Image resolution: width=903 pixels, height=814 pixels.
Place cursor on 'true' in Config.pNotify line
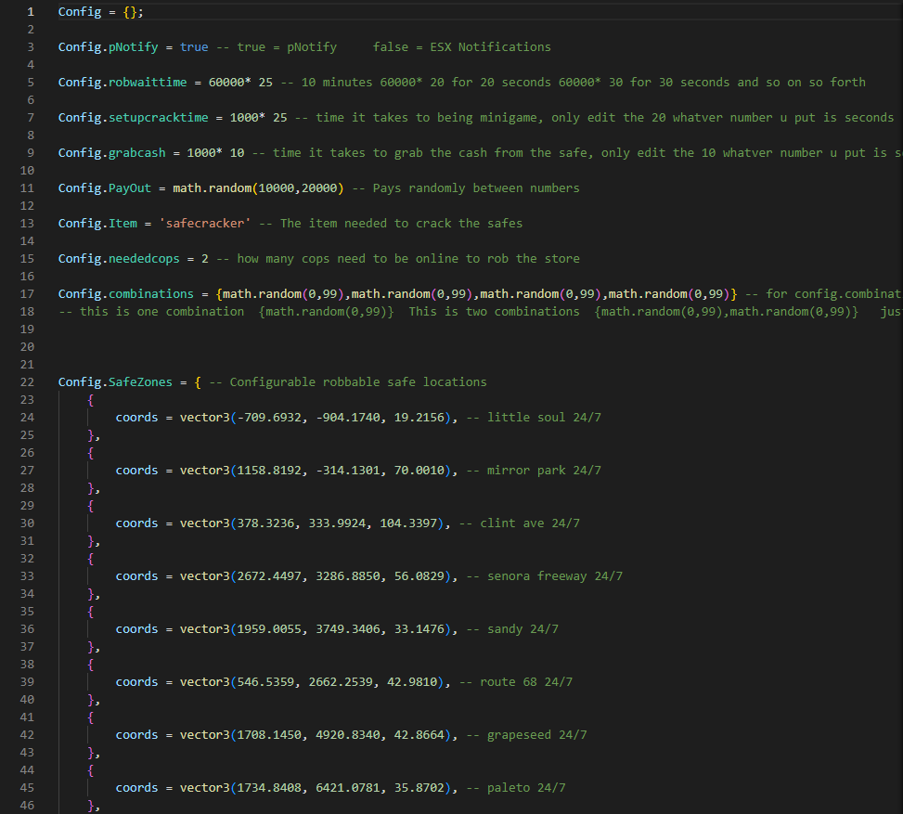(x=194, y=47)
